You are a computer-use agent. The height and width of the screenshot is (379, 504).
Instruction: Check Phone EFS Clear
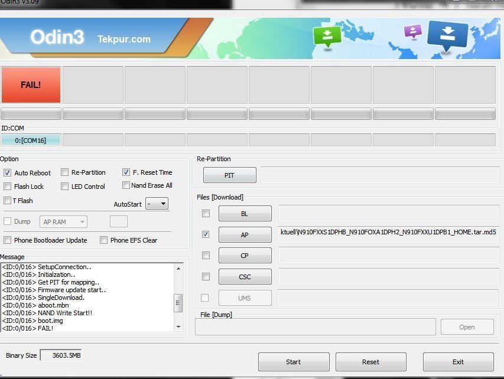(x=103, y=240)
